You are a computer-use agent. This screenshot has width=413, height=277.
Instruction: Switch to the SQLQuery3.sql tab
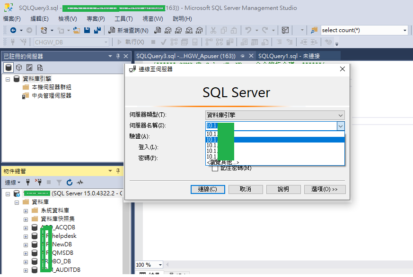tap(186, 56)
